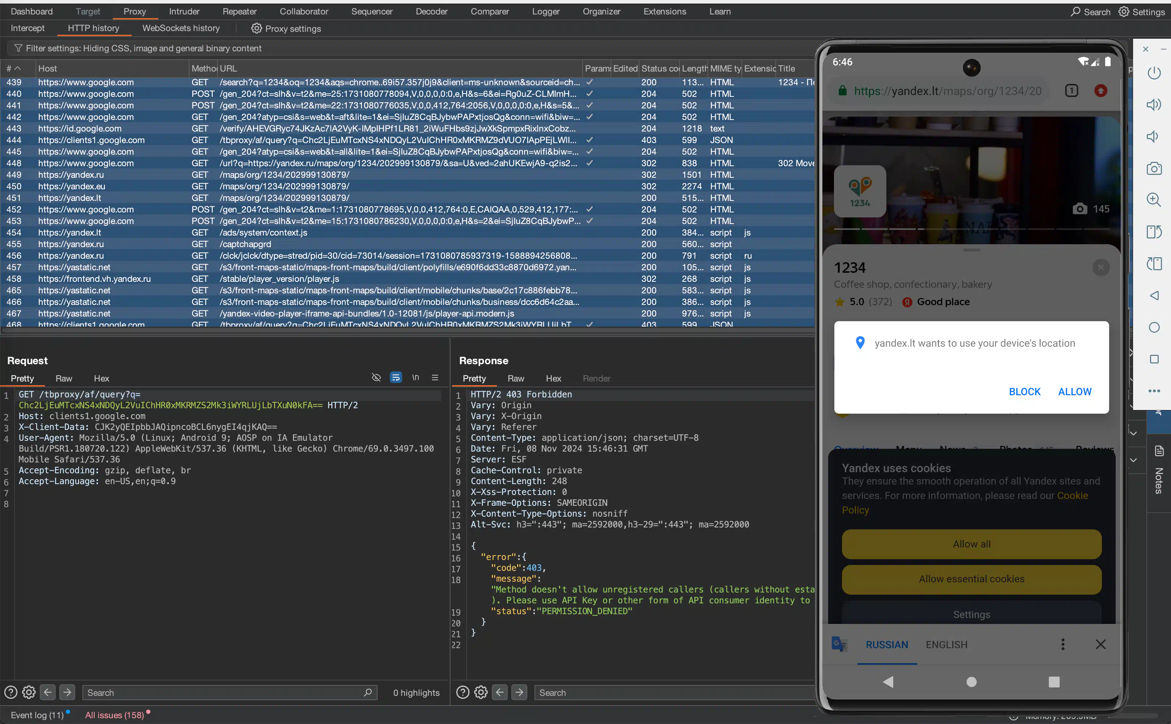Click the previous match arrow under Response

pyautogui.click(x=499, y=692)
